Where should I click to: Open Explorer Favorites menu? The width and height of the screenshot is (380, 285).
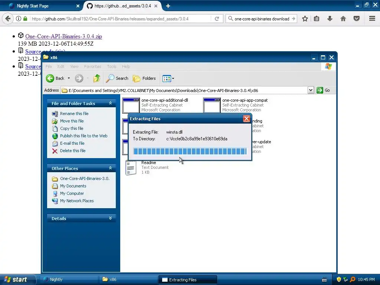coord(92,66)
